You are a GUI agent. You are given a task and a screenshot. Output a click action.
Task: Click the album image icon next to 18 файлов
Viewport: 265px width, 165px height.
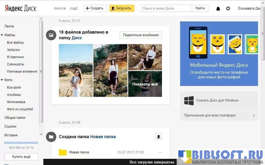(51, 35)
